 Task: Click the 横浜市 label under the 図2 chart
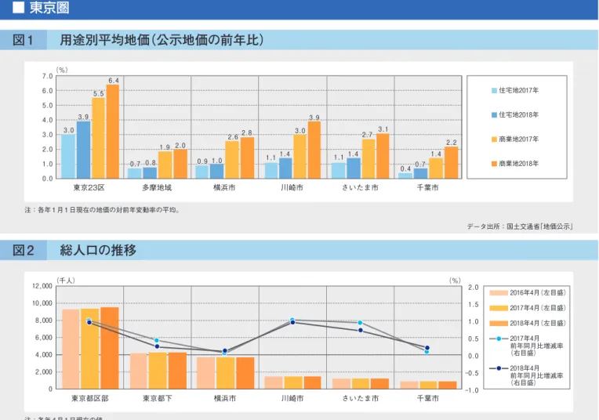[225, 398]
